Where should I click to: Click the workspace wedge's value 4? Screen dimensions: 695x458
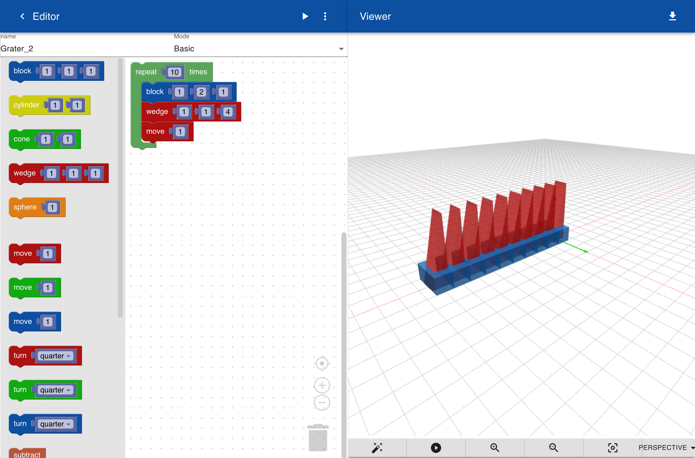pyautogui.click(x=228, y=112)
